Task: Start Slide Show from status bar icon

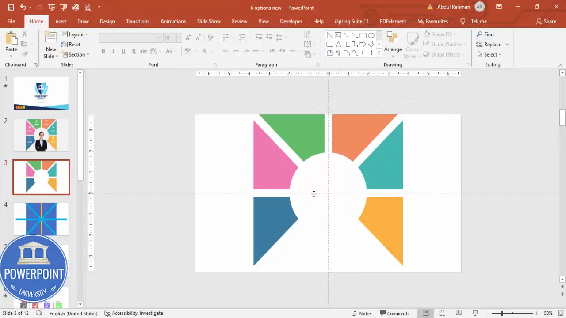Action: pyautogui.click(x=475, y=313)
